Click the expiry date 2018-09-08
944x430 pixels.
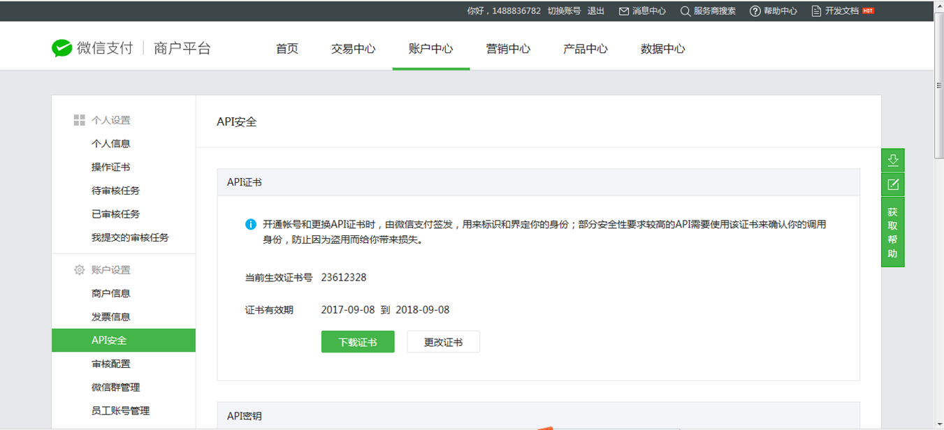[423, 310]
